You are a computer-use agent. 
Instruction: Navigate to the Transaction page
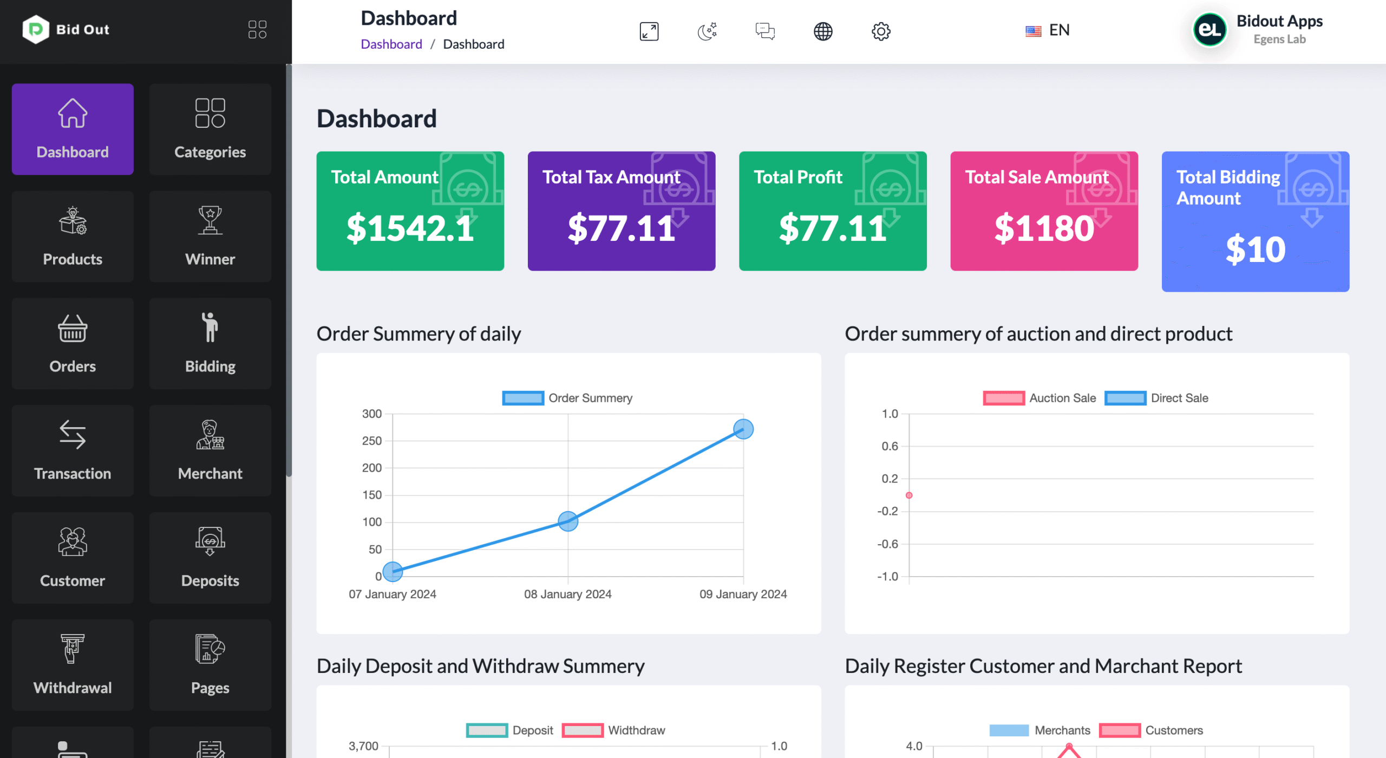[73, 450]
